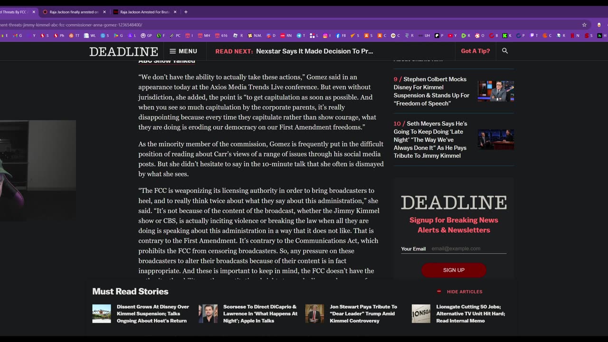The image size is (608, 342).
Task: Open the RN bookmark
Action: (x=286, y=36)
